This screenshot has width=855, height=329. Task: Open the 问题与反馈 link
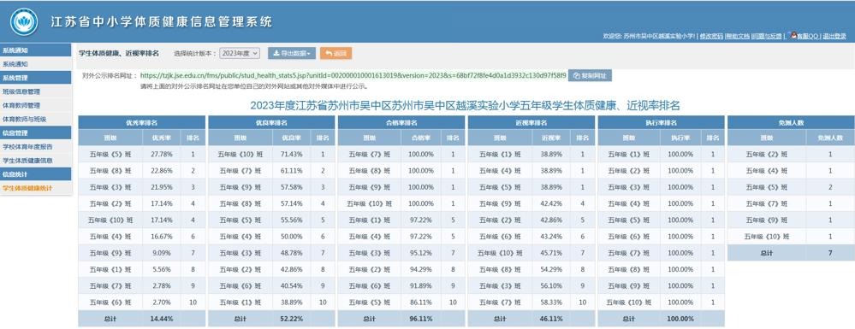click(x=767, y=36)
